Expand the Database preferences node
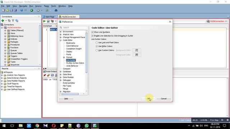This screenshot has width=230, height=129. coord(61,72)
